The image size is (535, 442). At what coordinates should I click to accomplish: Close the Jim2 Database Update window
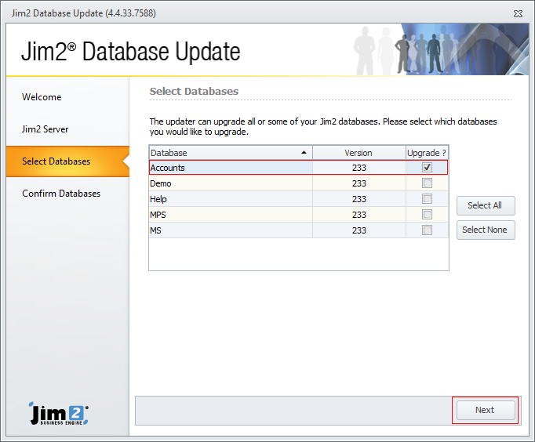coord(518,13)
